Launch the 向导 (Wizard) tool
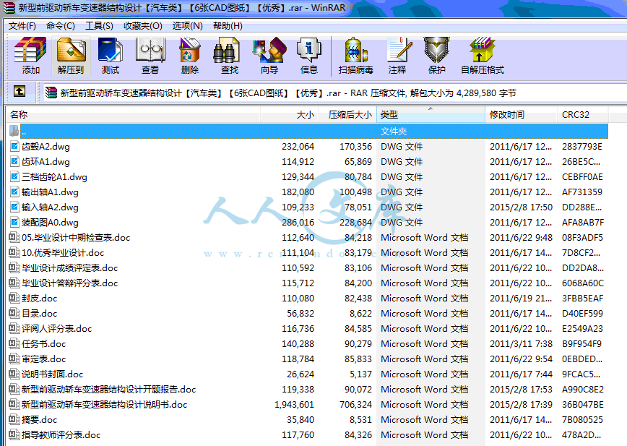Image resolution: width=627 pixels, height=446 pixels. 269,56
